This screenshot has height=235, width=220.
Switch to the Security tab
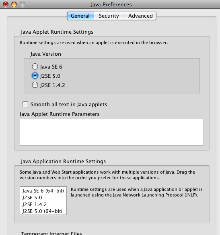[x=109, y=16]
